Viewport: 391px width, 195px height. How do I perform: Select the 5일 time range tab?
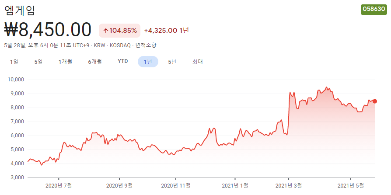pyautogui.click(x=38, y=62)
